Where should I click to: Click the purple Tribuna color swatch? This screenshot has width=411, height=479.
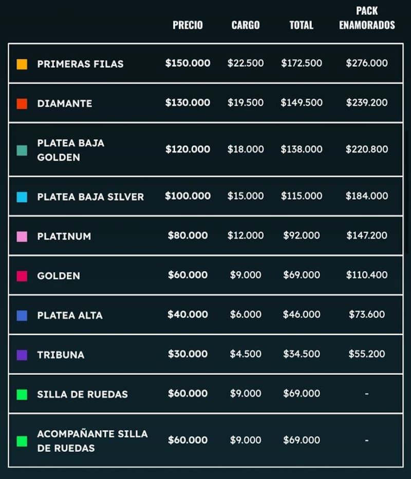(x=22, y=355)
